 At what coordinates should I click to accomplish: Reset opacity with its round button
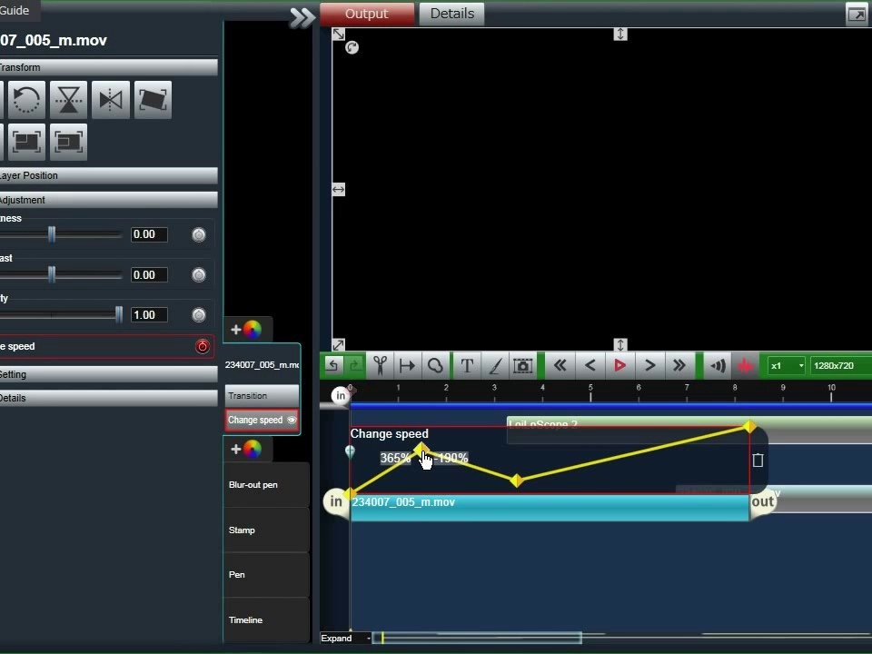pos(199,315)
